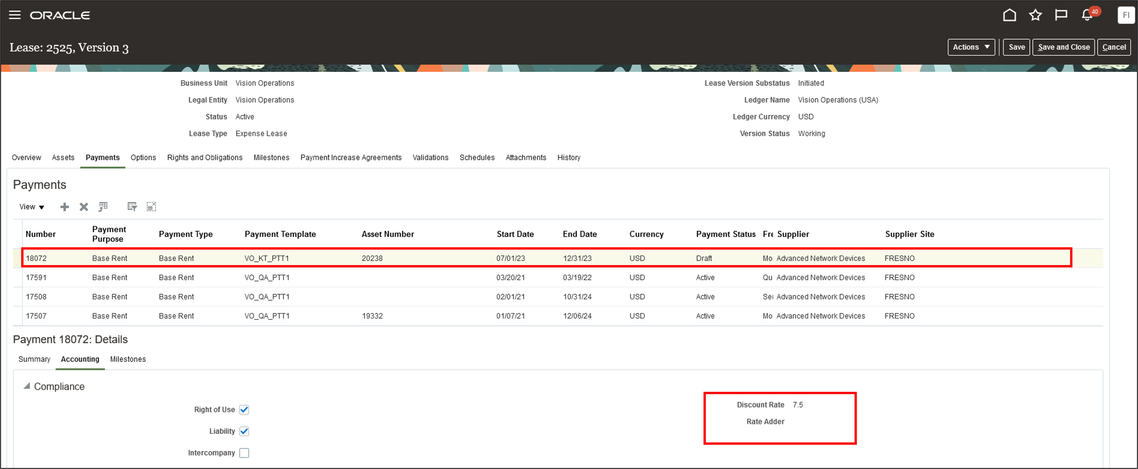Open notifications bell with 40 badge
This screenshot has height=469, width=1138.
point(1087,15)
